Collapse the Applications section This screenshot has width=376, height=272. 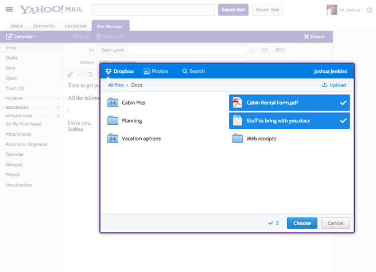[3, 116]
